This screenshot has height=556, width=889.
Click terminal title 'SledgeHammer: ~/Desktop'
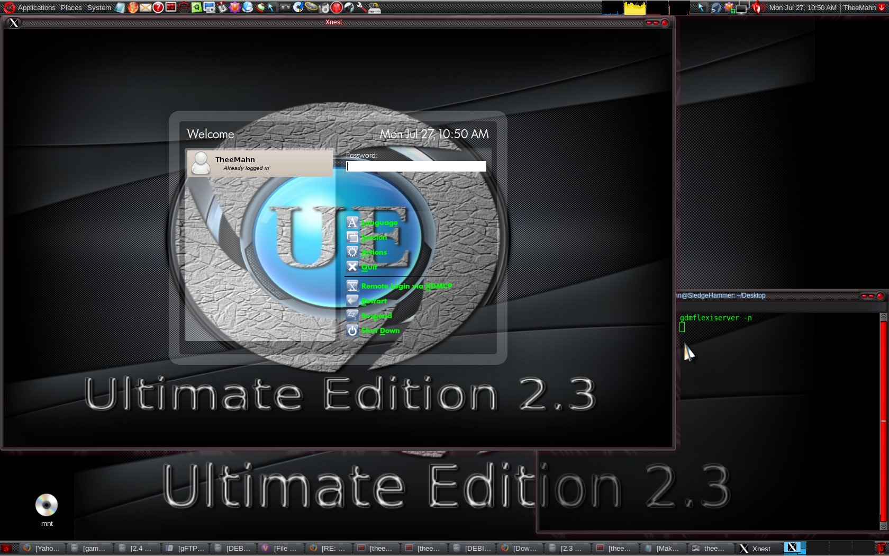pos(727,295)
